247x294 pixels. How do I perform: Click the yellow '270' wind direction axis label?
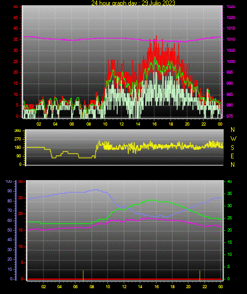pyautogui.click(x=17, y=139)
